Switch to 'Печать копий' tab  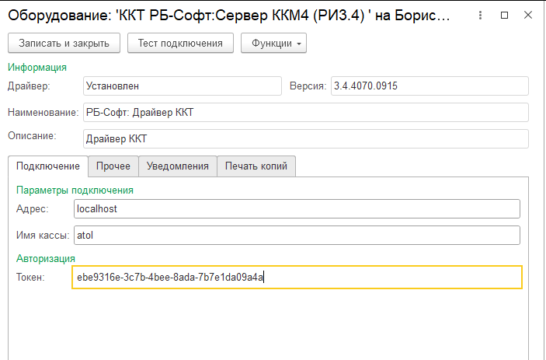pyautogui.click(x=256, y=166)
